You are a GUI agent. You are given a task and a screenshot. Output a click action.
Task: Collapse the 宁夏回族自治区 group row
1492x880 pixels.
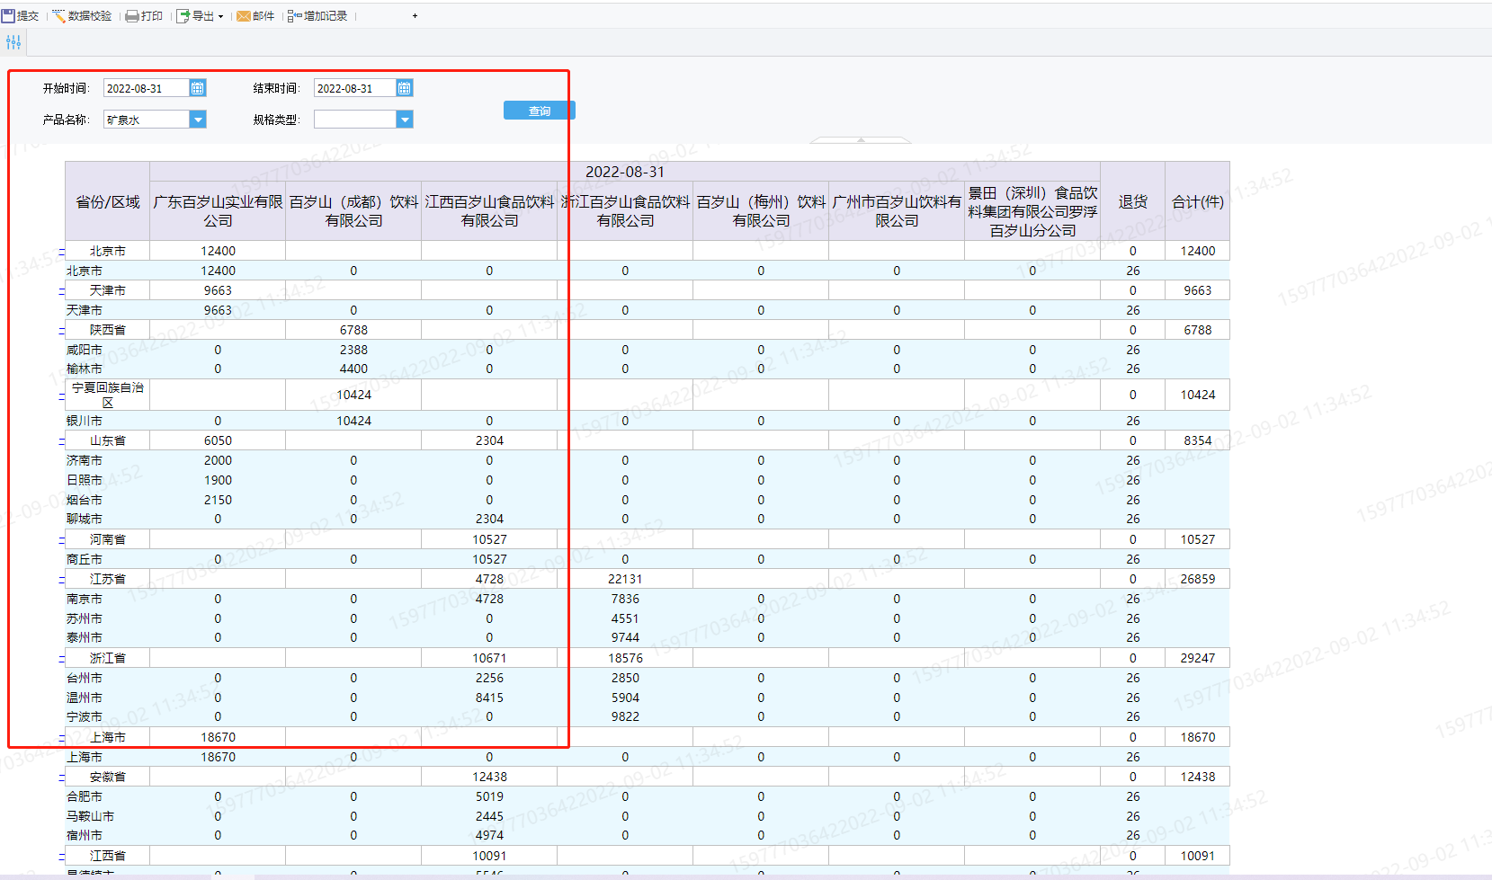[x=61, y=396]
